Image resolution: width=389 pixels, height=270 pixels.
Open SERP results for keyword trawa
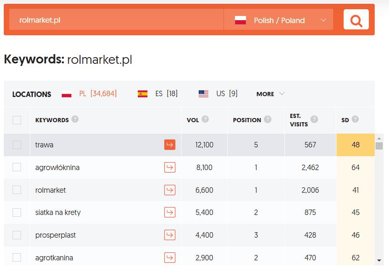pyautogui.click(x=170, y=144)
